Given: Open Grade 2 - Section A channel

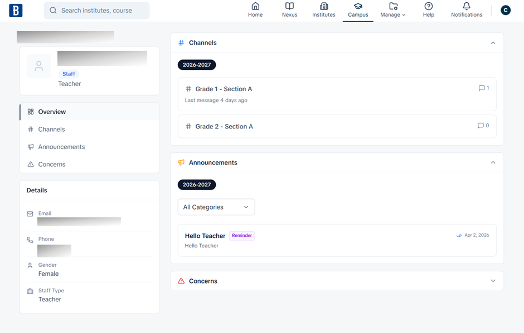Looking at the screenshot, I should (x=224, y=127).
